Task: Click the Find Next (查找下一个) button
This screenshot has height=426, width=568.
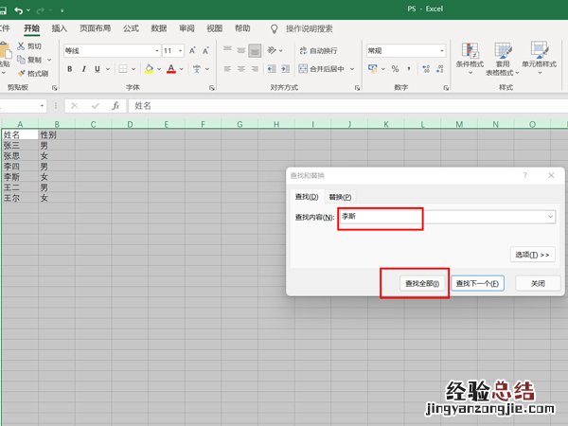Action: pos(477,283)
